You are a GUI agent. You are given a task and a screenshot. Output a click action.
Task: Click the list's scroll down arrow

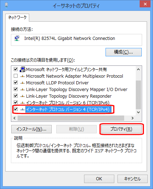pos(138,112)
